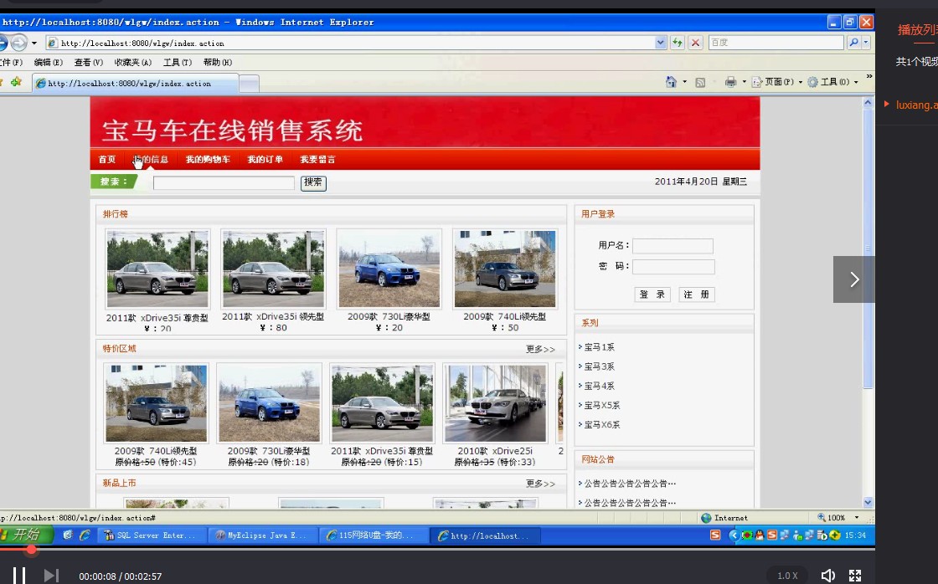Screen dimensions: 938x584
Task: Open 我的订单 orders page
Action: (x=265, y=160)
